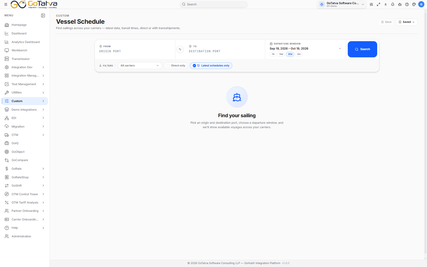Expand the Demo Integrations submenu chevron

(43, 110)
